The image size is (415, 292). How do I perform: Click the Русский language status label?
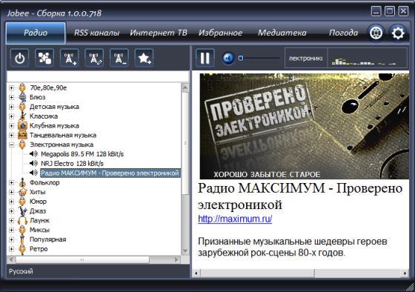[21, 271]
